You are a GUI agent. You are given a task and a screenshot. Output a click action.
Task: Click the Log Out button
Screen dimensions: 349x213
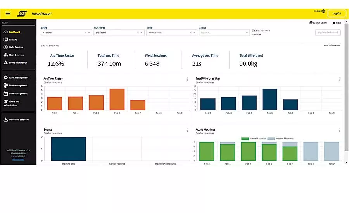(337, 14)
